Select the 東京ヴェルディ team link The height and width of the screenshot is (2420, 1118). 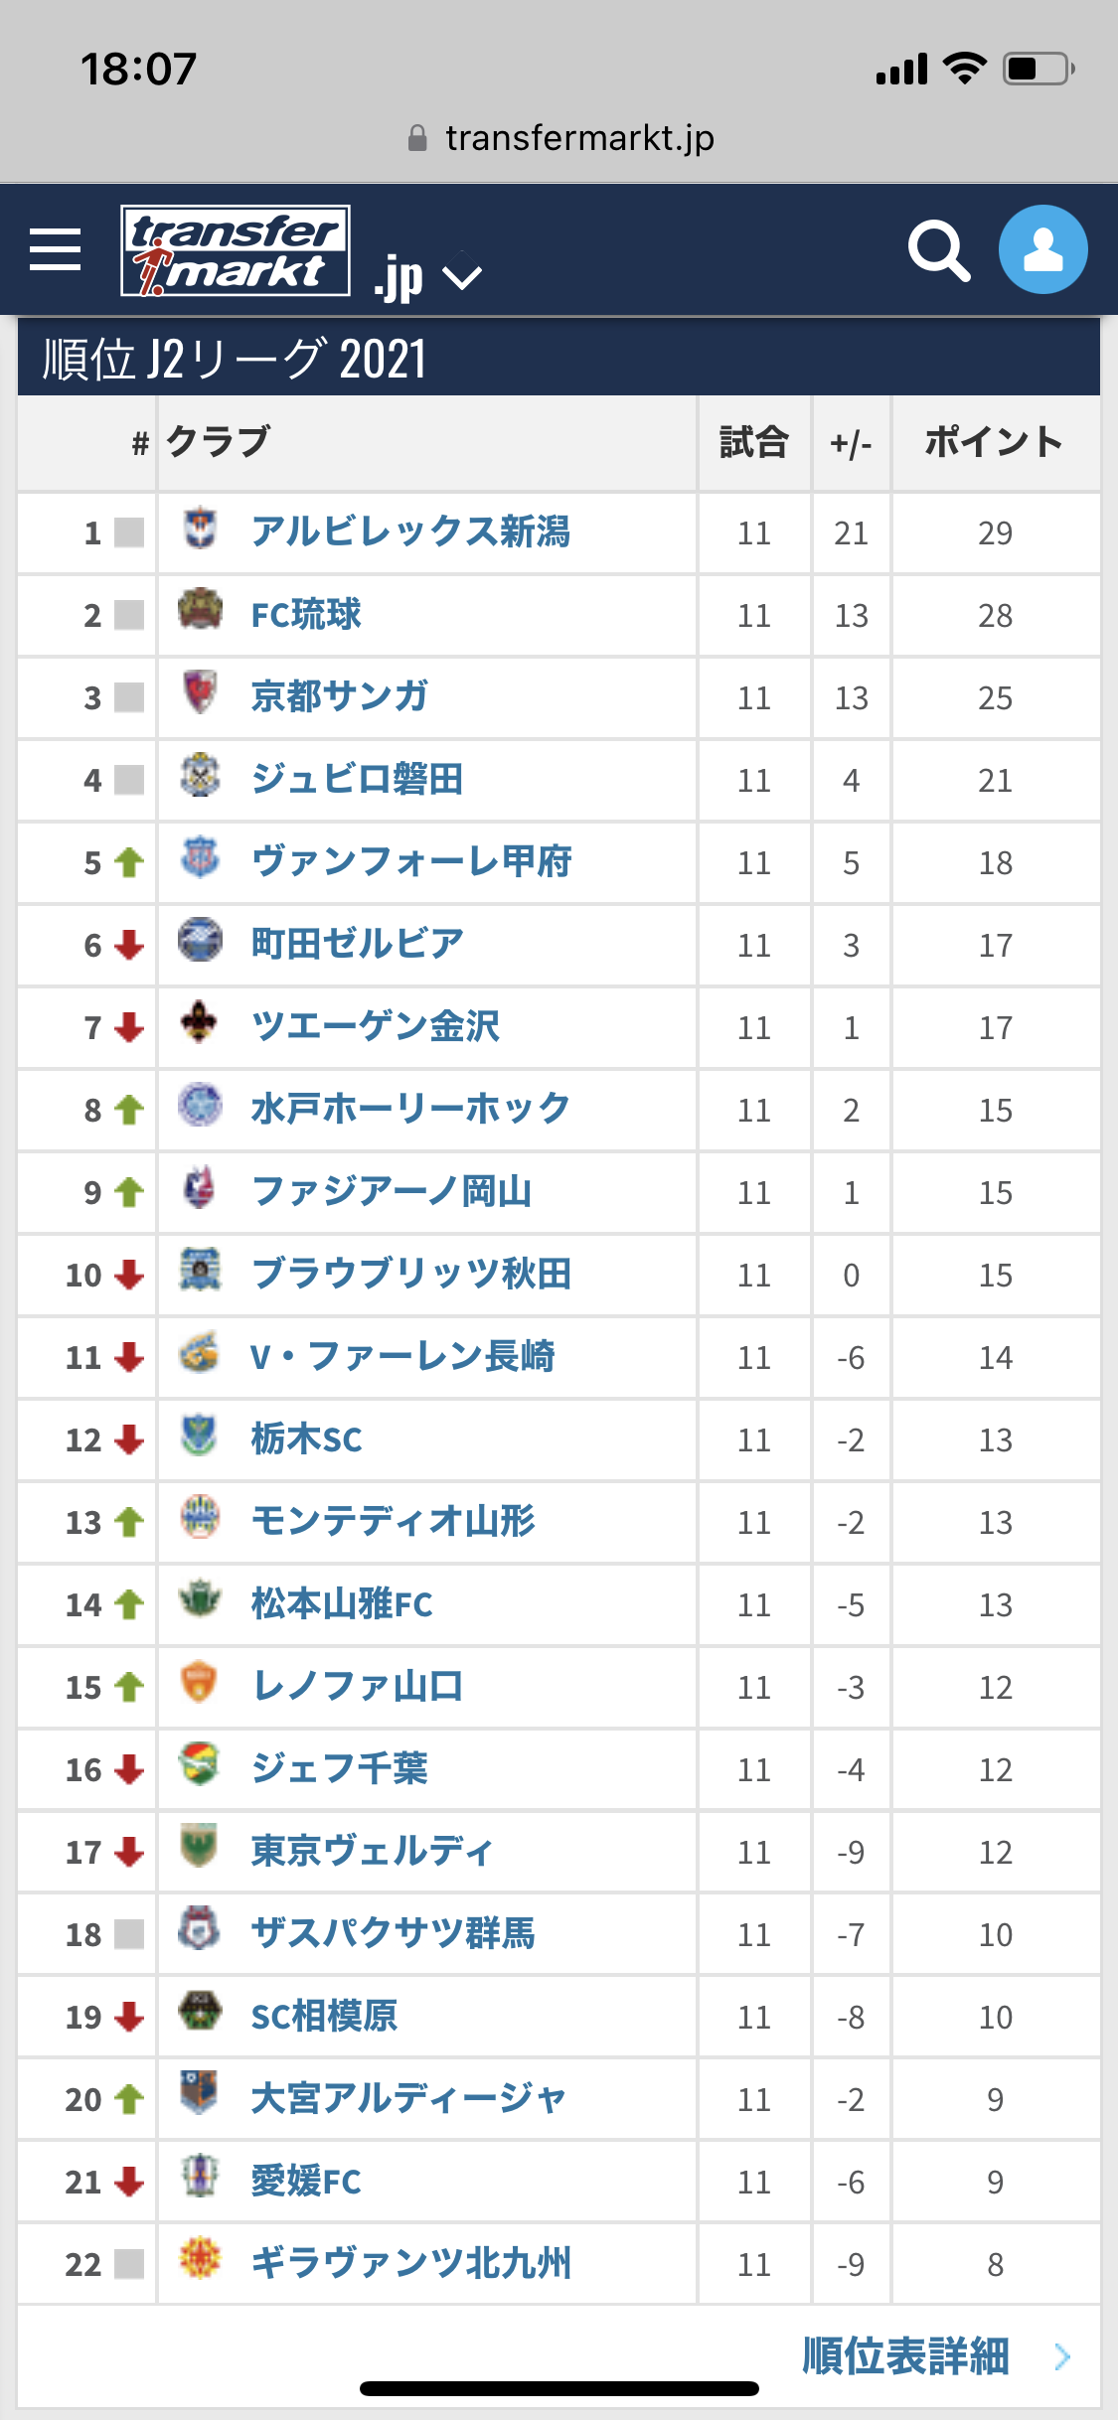coord(372,1851)
